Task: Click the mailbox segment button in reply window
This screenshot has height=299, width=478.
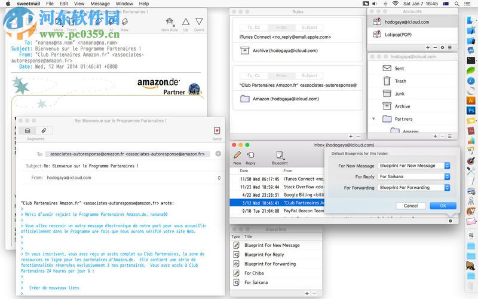Action: point(27,130)
